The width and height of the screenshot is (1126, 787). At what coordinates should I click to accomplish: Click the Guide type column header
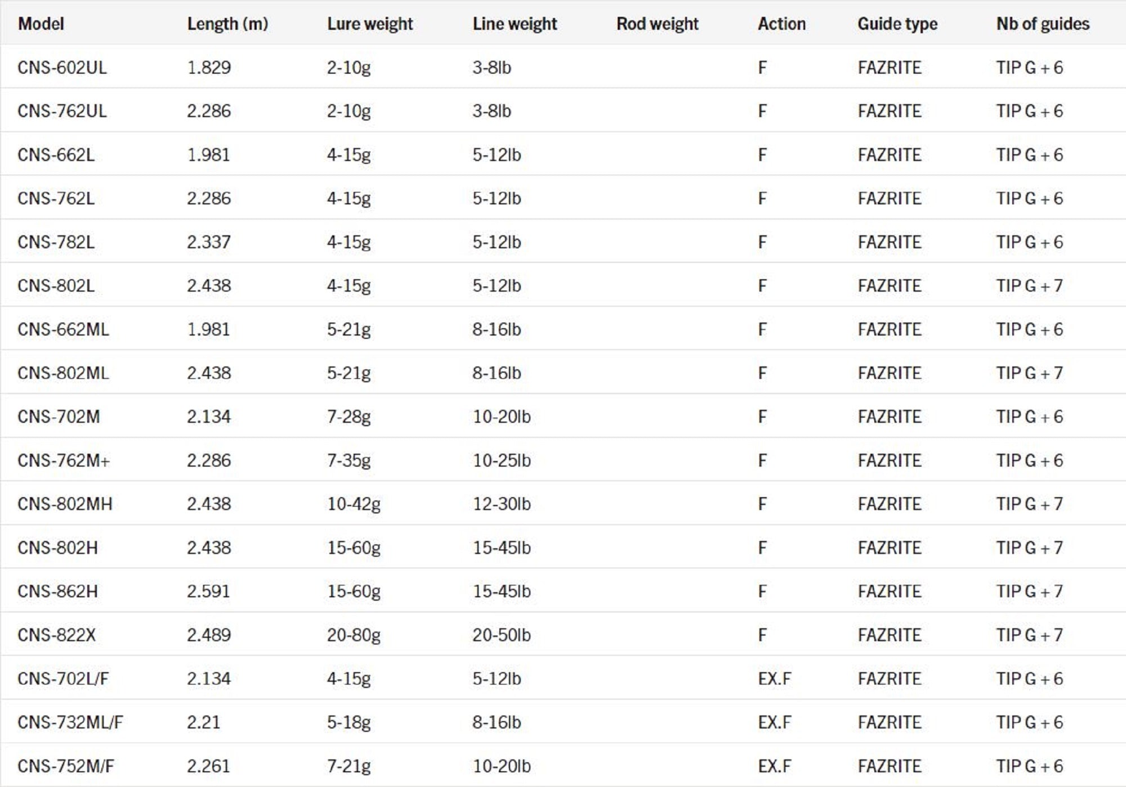coord(897,24)
